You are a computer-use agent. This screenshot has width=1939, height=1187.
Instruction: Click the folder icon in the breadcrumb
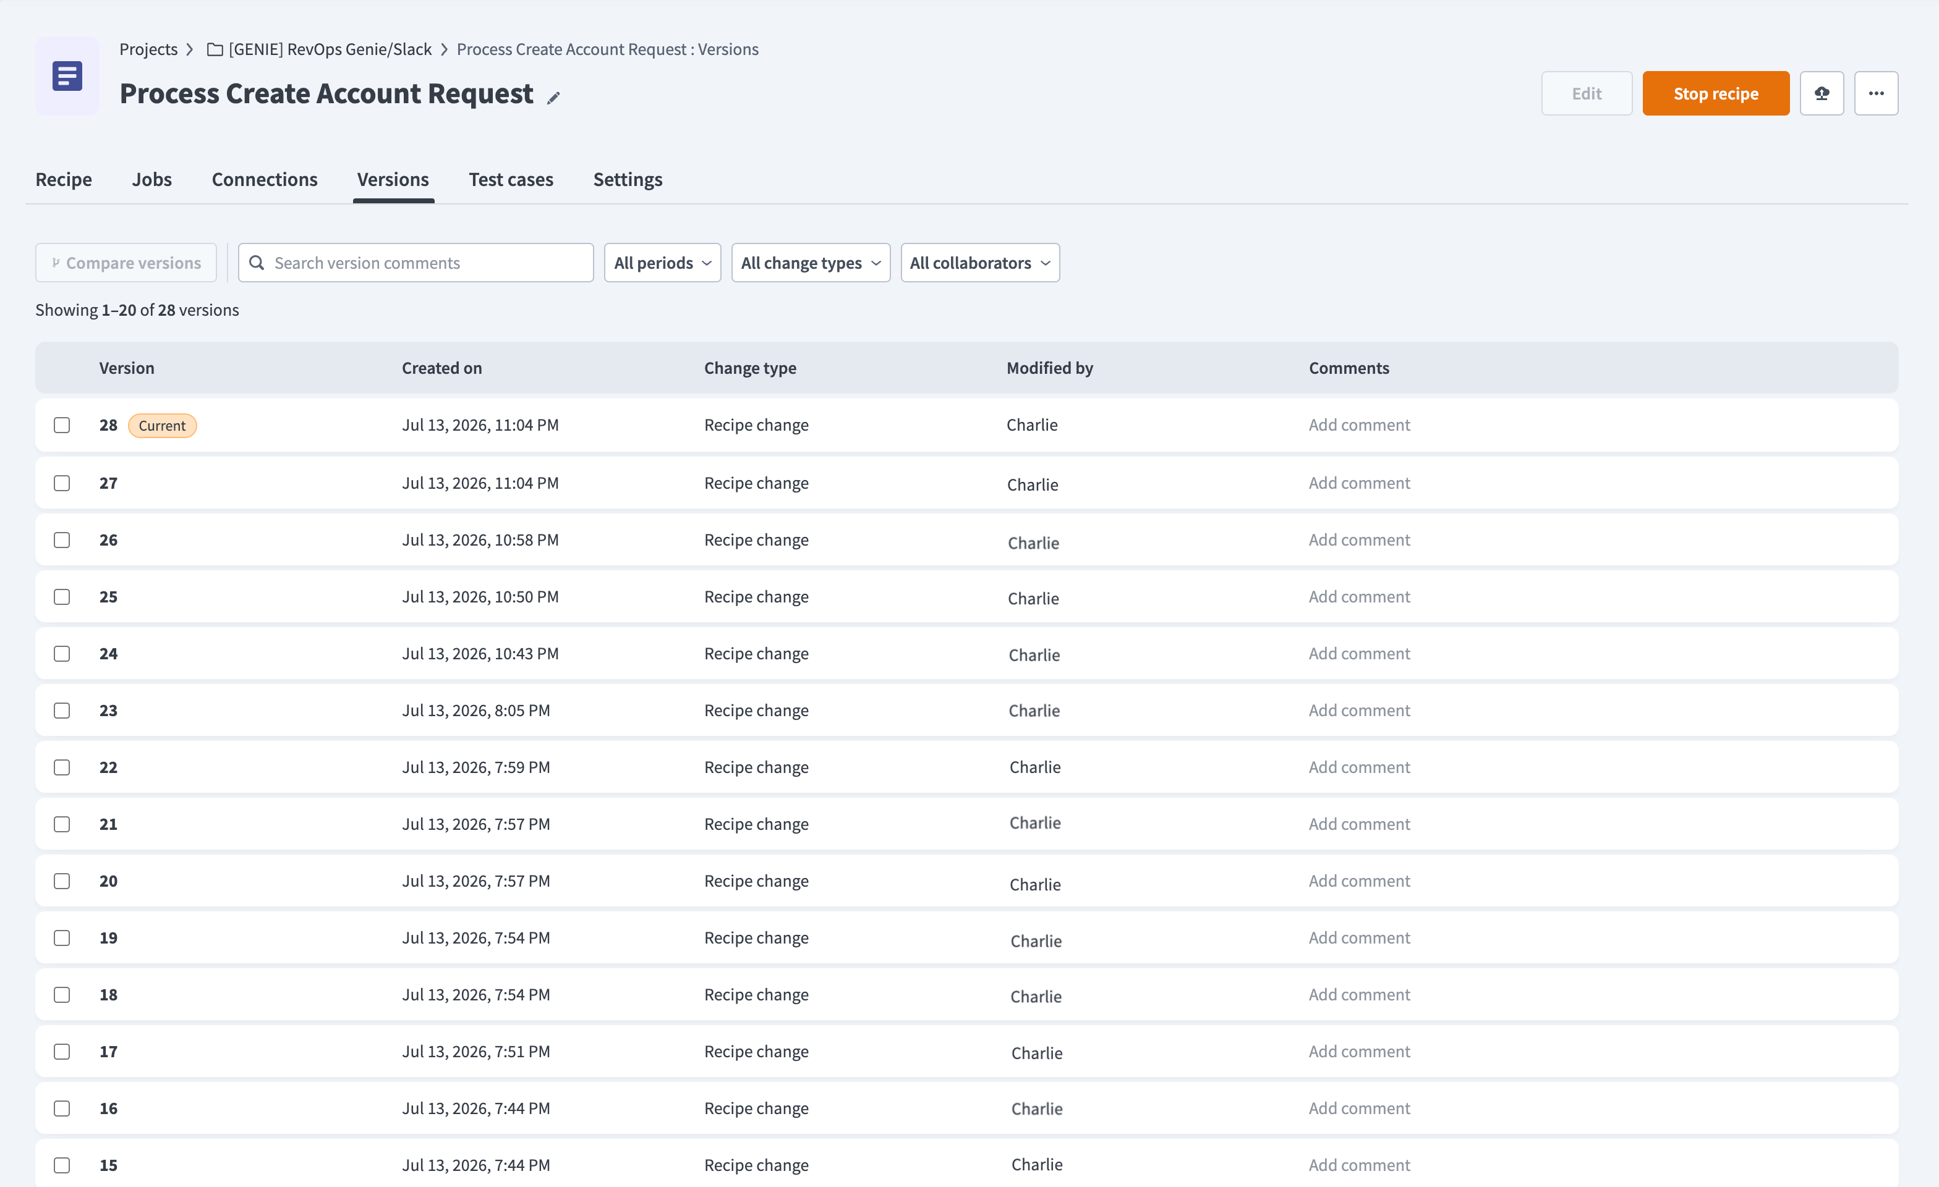[214, 49]
